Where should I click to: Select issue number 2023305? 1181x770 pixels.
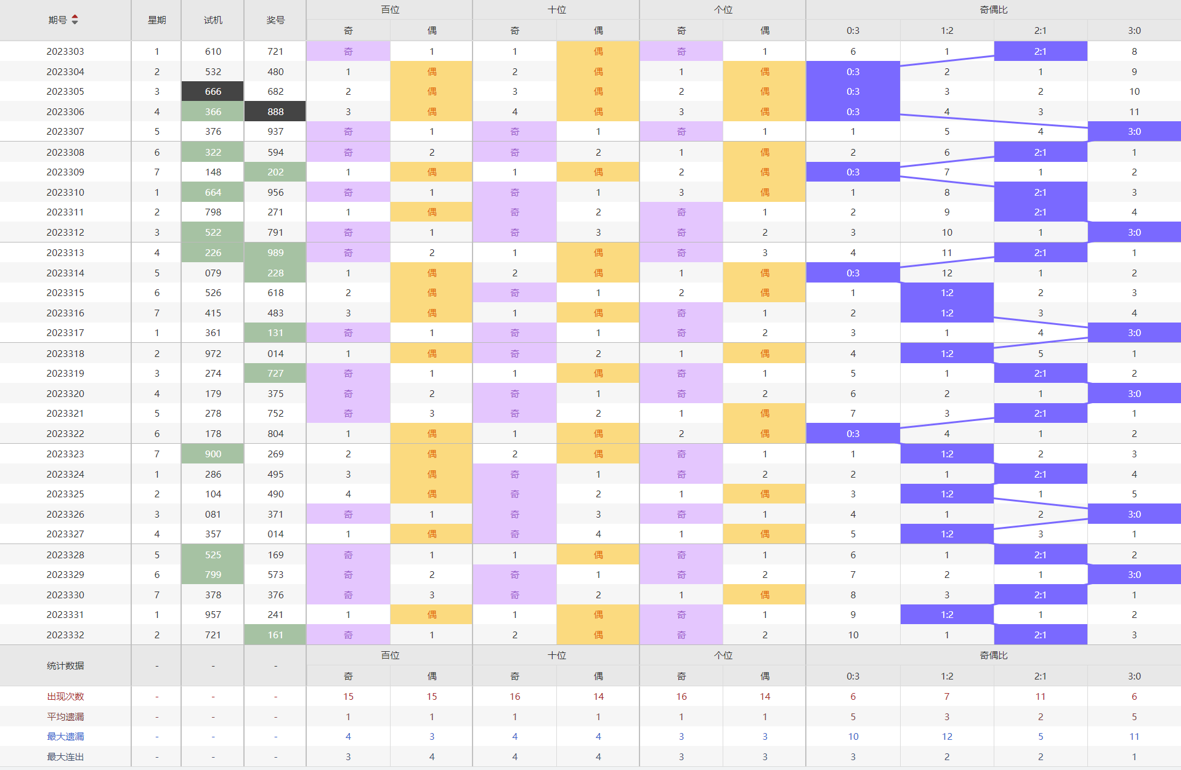click(x=65, y=91)
